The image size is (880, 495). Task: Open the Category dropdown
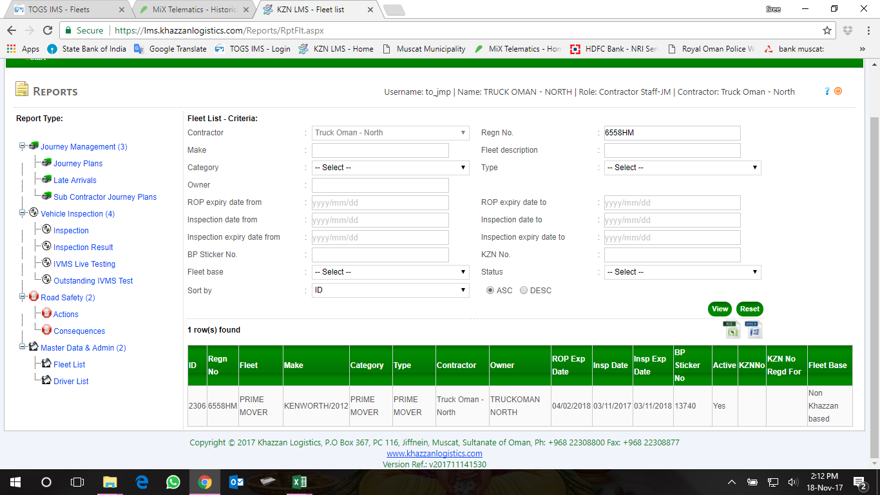coord(390,168)
